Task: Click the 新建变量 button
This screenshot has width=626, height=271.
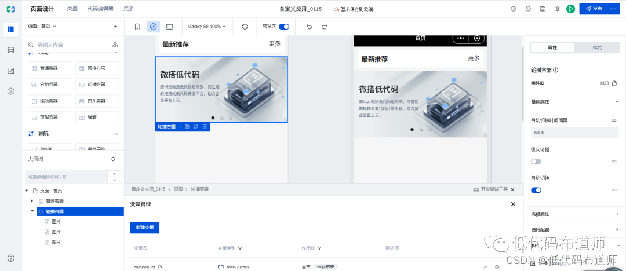Action: point(144,228)
